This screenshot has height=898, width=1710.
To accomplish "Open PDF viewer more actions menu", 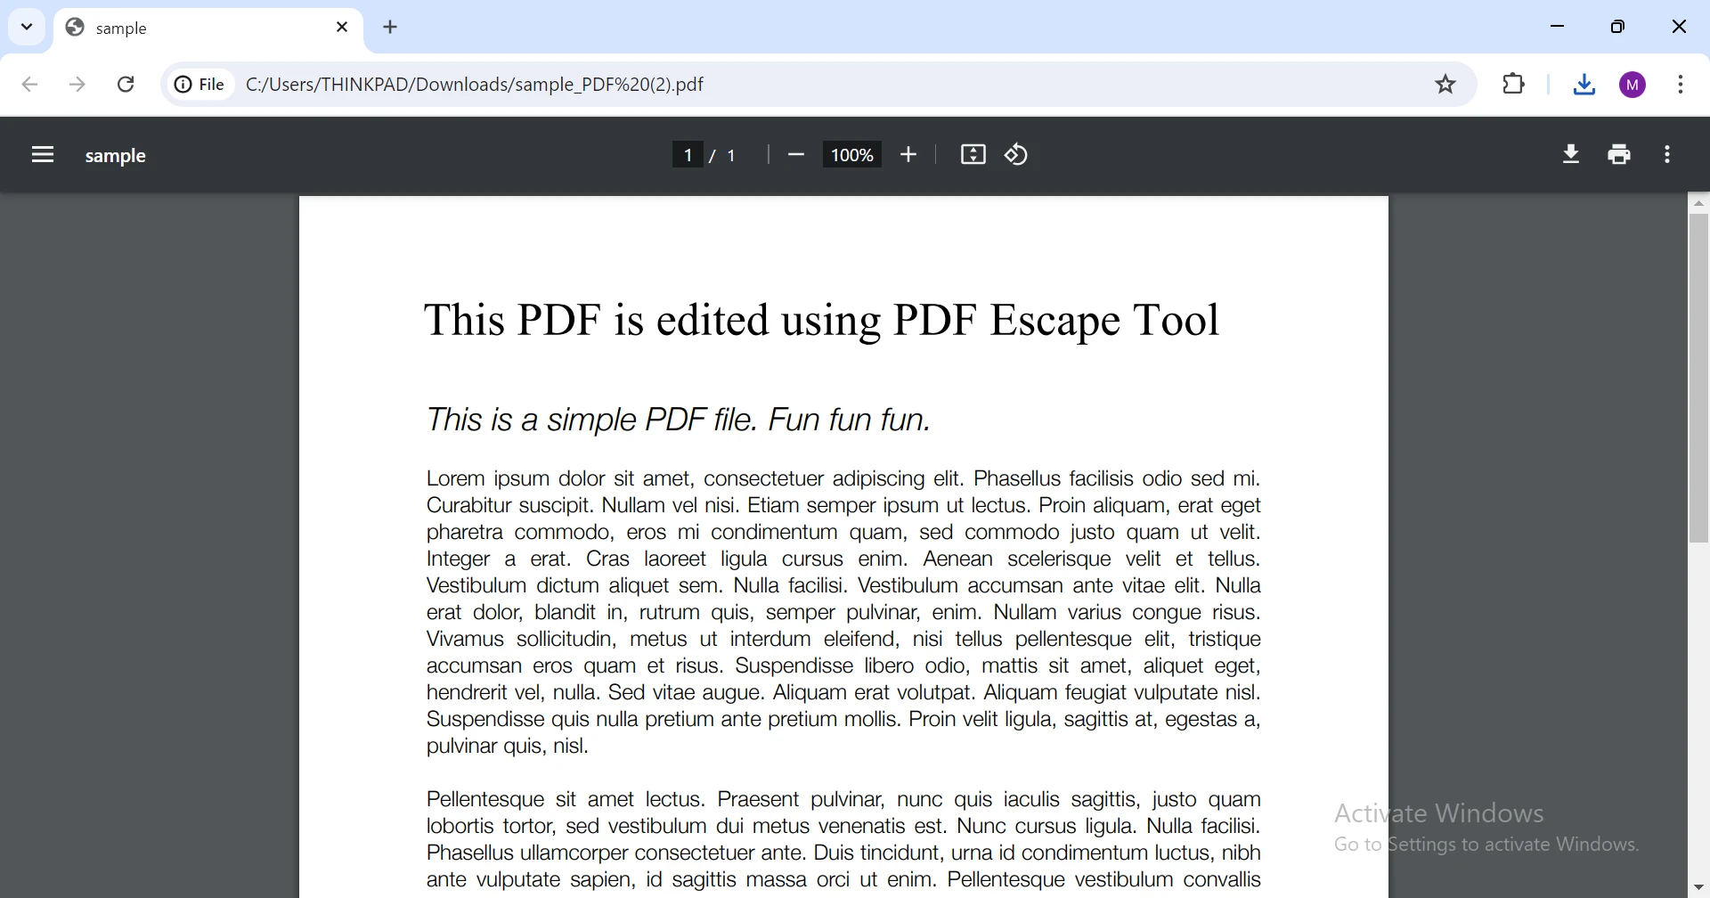I will [1668, 155].
